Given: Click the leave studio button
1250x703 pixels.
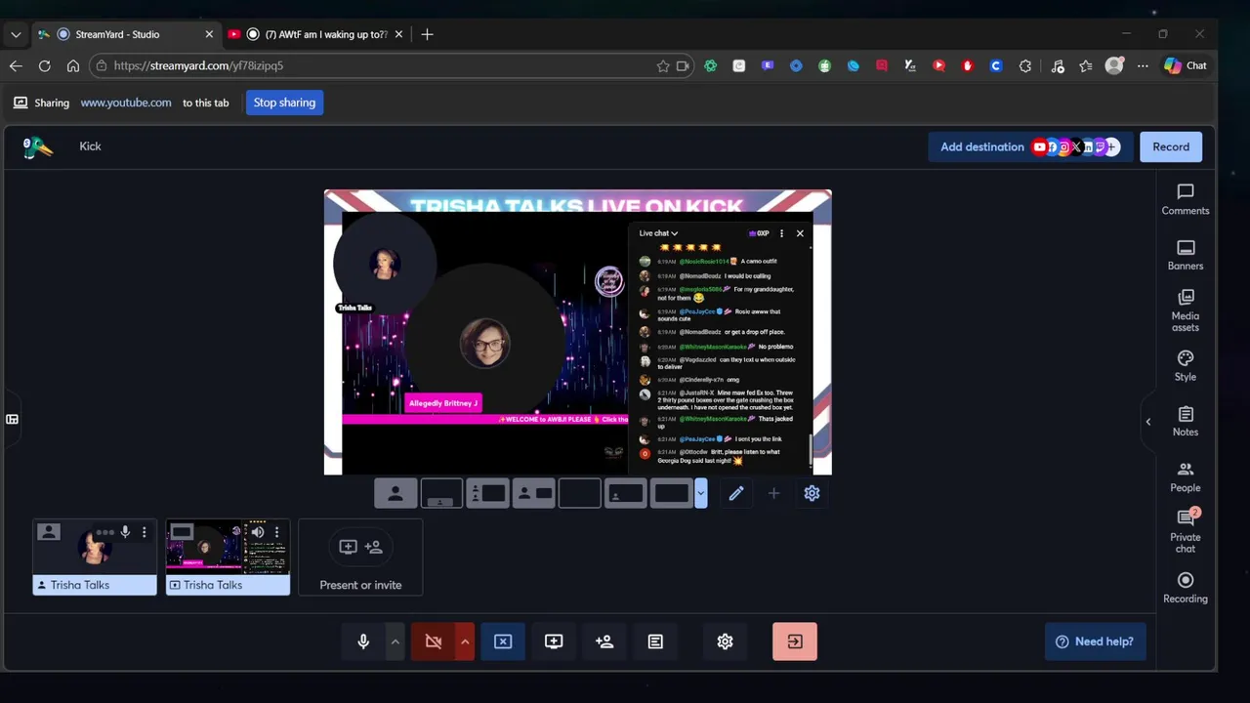Looking at the screenshot, I should [795, 641].
